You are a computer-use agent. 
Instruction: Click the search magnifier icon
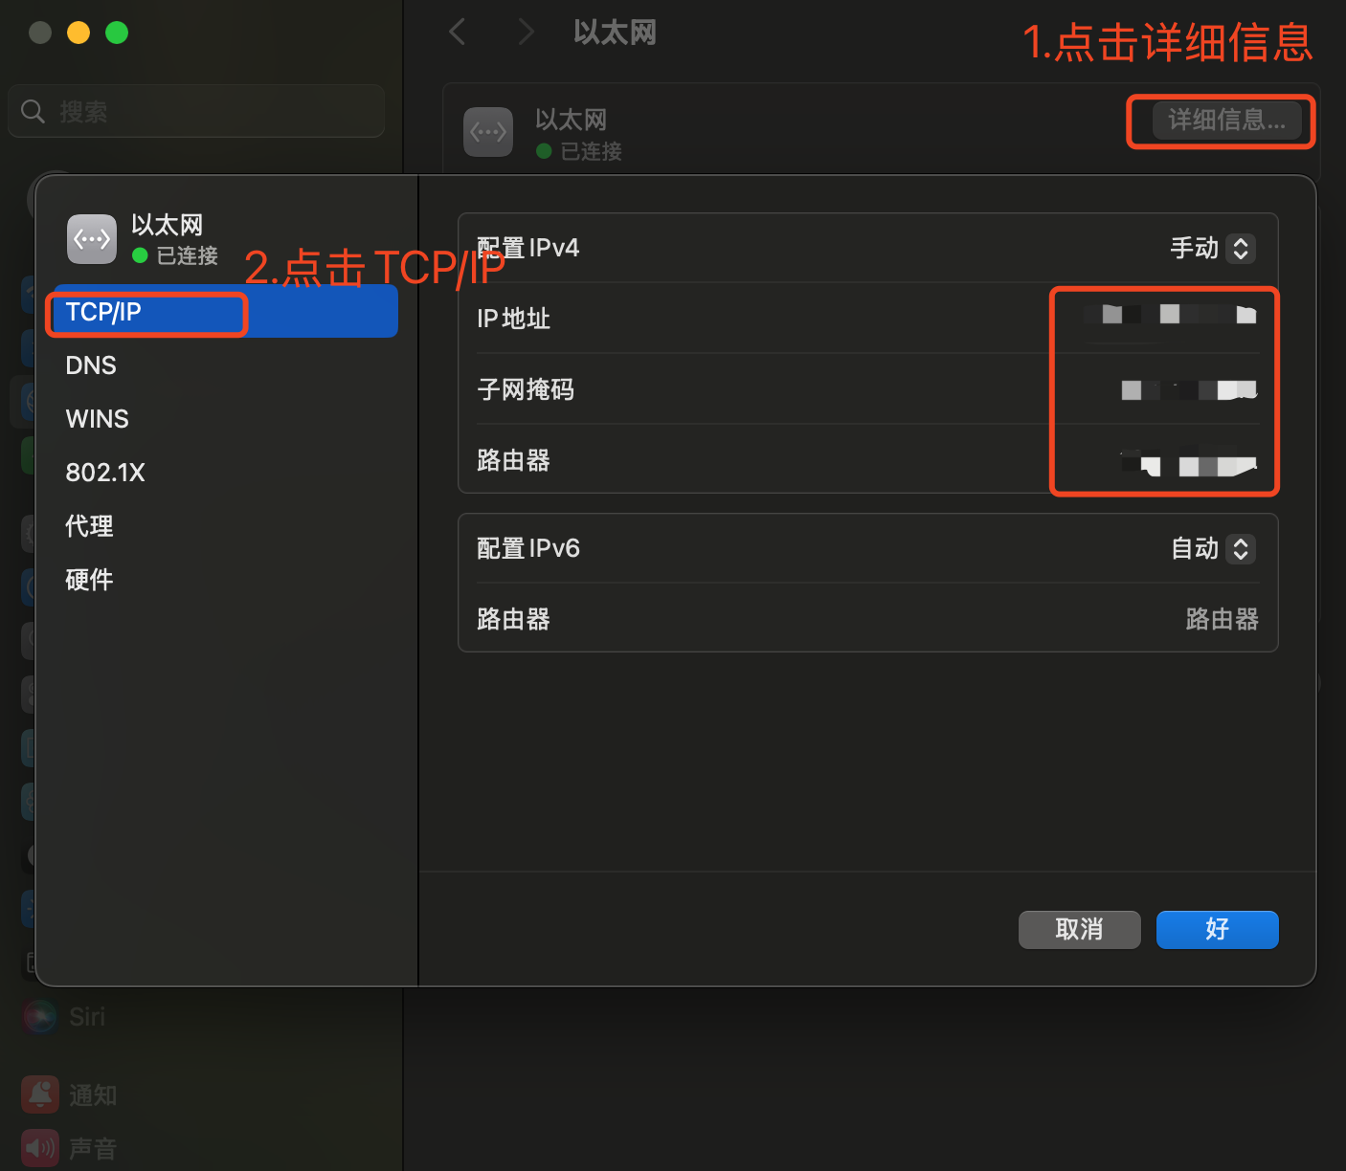pyautogui.click(x=33, y=111)
